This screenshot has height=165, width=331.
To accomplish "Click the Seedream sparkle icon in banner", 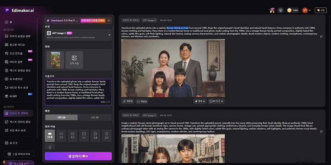I will pyautogui.click(x=48, y=21).
